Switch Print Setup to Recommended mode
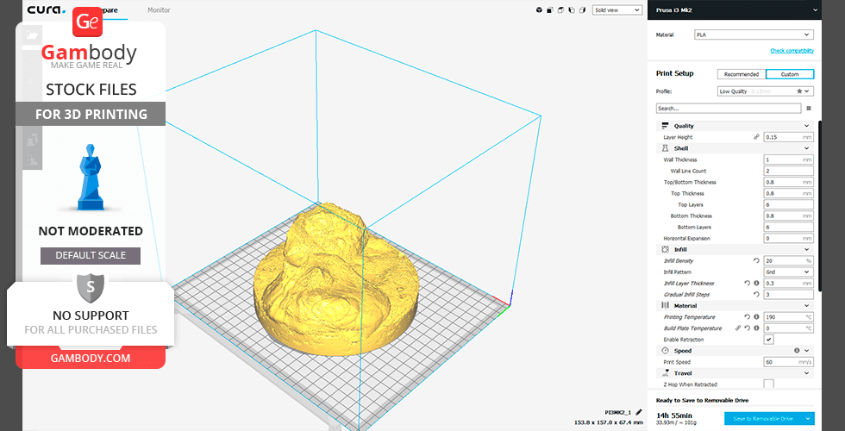 click(741, 74)
